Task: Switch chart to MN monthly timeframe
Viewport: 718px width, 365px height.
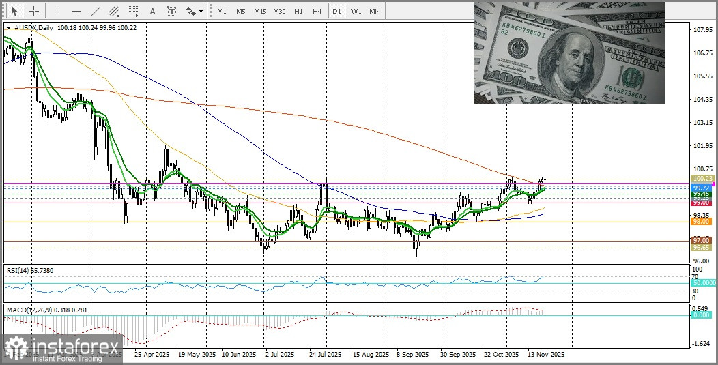Action: pos(375,10)
